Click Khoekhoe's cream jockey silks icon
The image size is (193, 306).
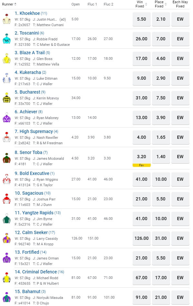click(x=7, y=19)
